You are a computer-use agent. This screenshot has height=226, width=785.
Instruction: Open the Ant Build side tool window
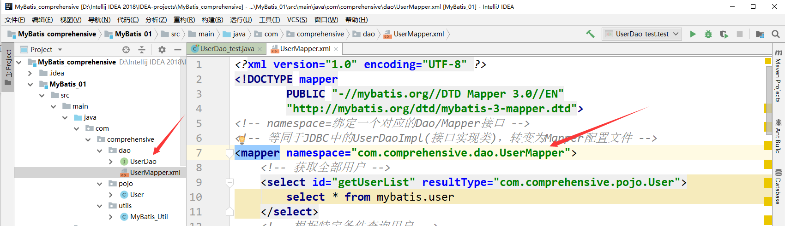click(778, 136)
